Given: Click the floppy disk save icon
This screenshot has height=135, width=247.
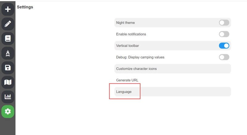Looking at the screenshot, I should coord(8,67).
